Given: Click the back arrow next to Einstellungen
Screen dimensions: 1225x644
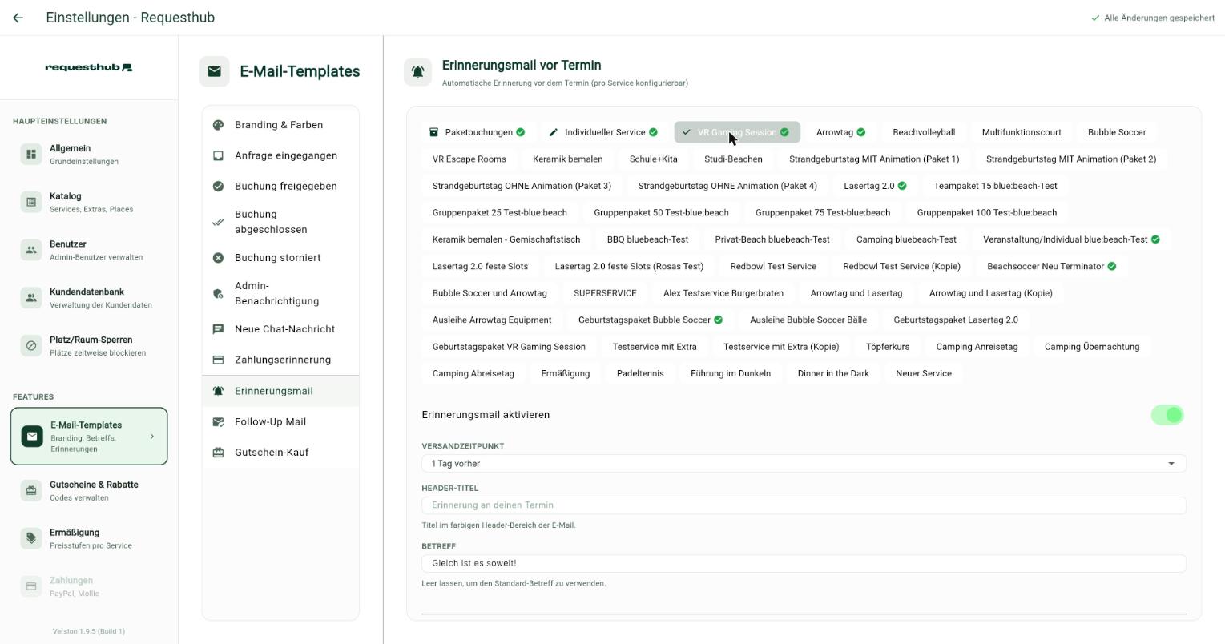Looking at the screenshot, I should [x=18, y=18].
